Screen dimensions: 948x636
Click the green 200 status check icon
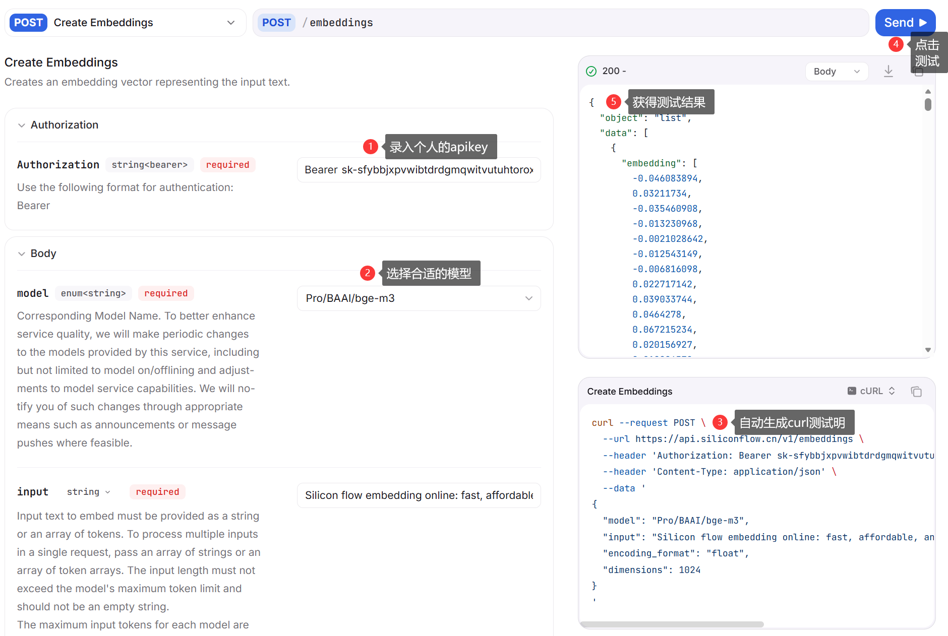(x=591, y=72)
